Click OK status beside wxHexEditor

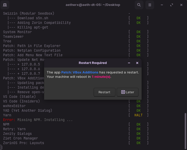(139, 106)
